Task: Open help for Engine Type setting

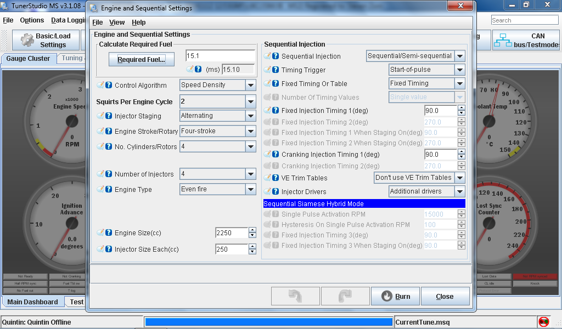Action: coord(109,189)
